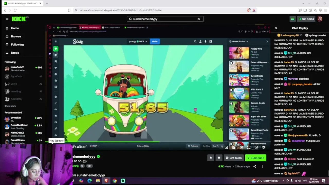Image resolution: width=329 pixels, height=185 pixels.
Task: Open the browser main menu
Action: click(x=326, y=10)
